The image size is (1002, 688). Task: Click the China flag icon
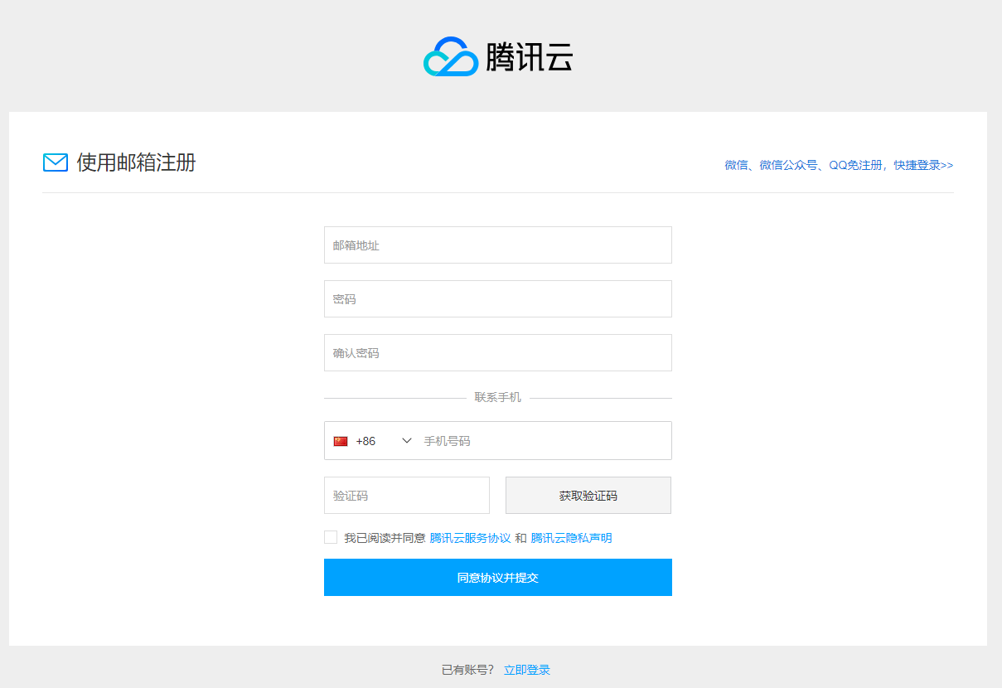(x=341, y=441)
